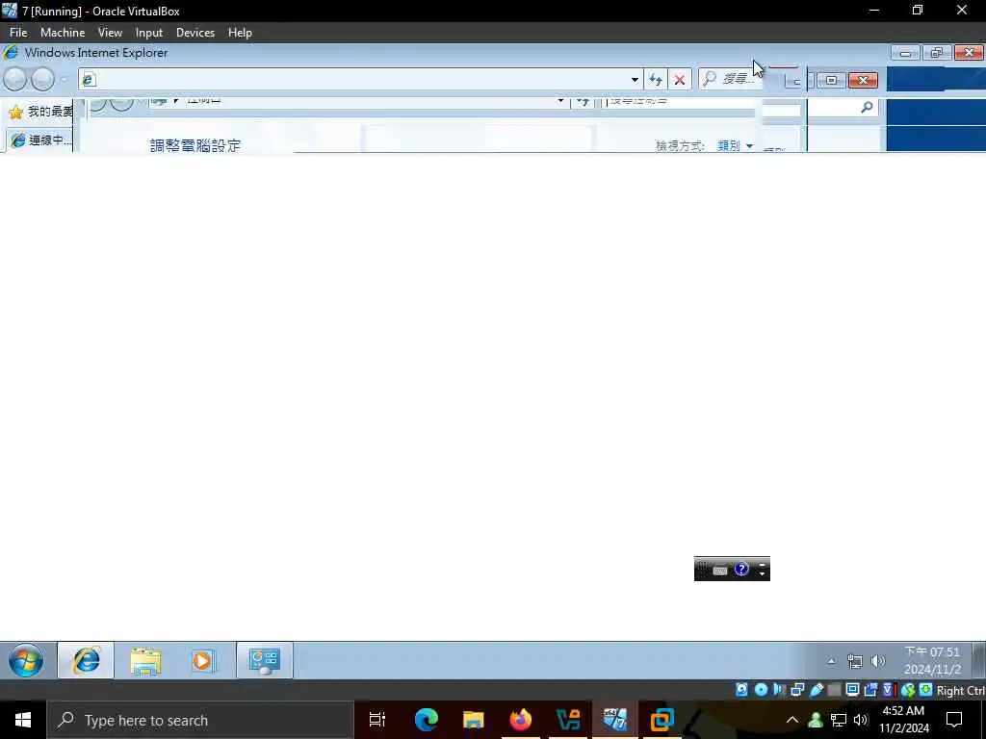Click the VirtualBox recording status icon

[870, 690]
